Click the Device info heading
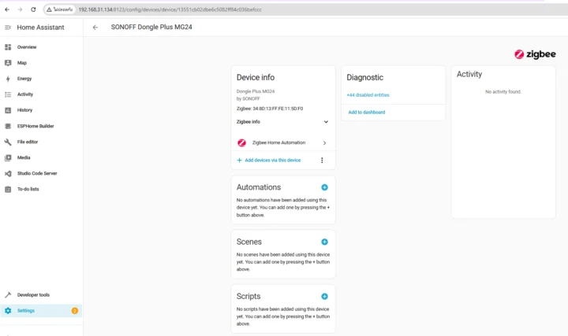The width and height of the screenshot is (568, 336). pyautogui.click(x=256, y=77)
